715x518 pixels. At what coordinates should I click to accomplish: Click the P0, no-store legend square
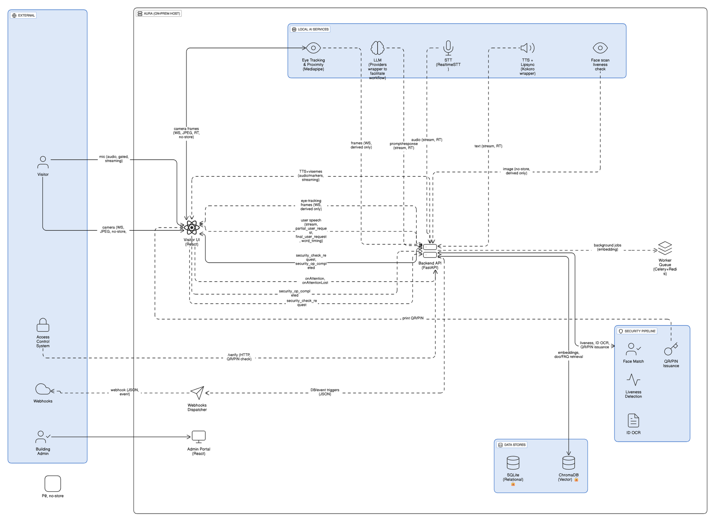point(53,484)
